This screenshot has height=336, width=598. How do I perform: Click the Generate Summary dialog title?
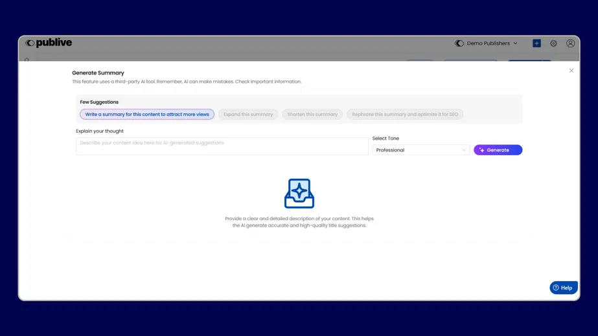click(98, 73)
